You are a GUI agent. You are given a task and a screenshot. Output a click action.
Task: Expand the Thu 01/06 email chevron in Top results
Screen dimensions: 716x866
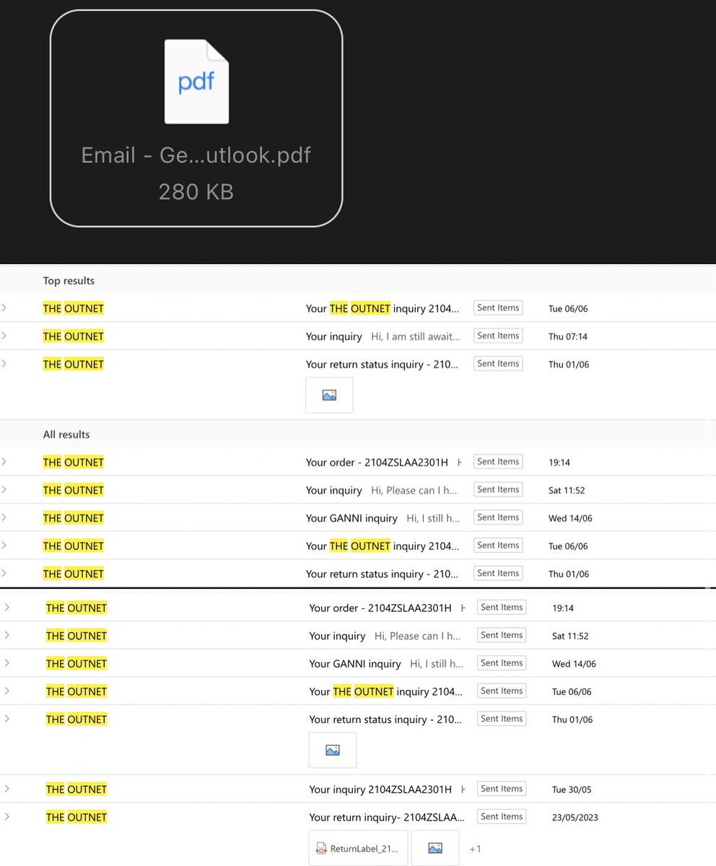click(4, 364)
